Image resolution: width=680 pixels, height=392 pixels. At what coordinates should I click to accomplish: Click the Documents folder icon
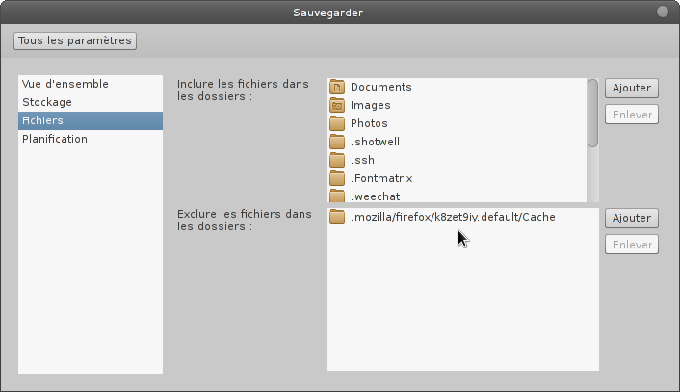pyautogui.click(x=337, y=88)
